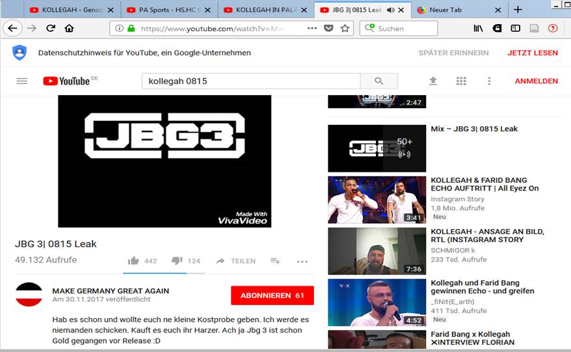Click the JBG3 video player

[x=165, y=161]
